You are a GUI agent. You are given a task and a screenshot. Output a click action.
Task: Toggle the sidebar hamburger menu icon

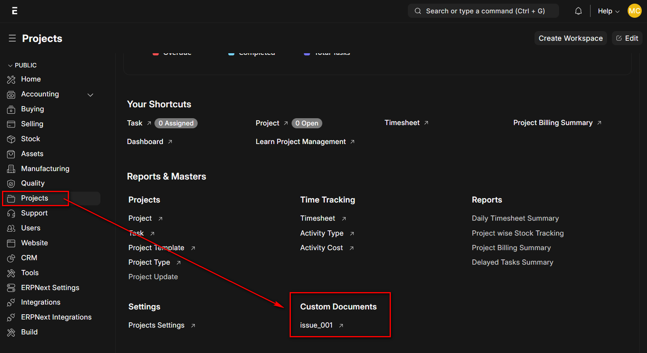click(12, 38)
